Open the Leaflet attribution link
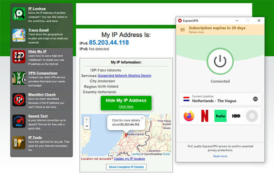Viewport: 274px width, 176px height. point(135,154)
